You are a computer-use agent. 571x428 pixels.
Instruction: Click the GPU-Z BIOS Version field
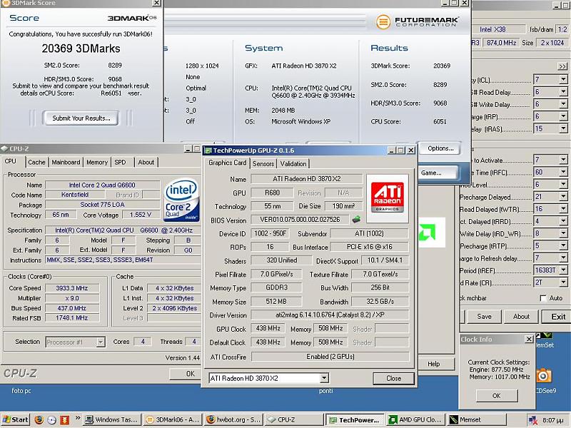click(300, 220)
